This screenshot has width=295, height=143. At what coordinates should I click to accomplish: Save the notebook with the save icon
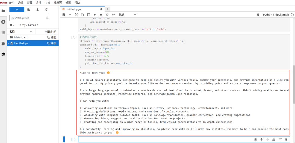coord(64,15)
